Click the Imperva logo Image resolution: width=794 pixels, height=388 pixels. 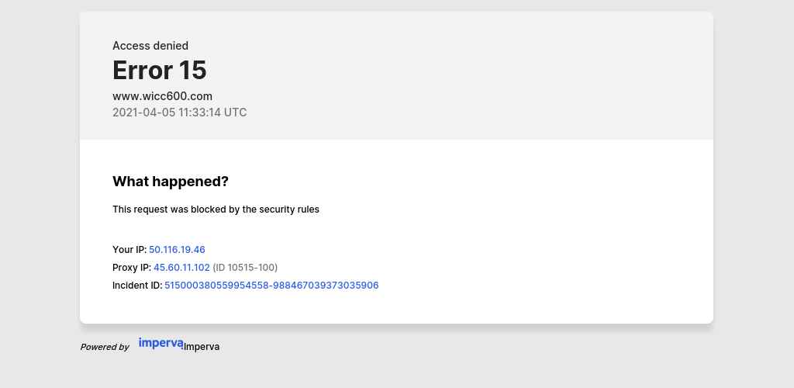pos(161,344)
